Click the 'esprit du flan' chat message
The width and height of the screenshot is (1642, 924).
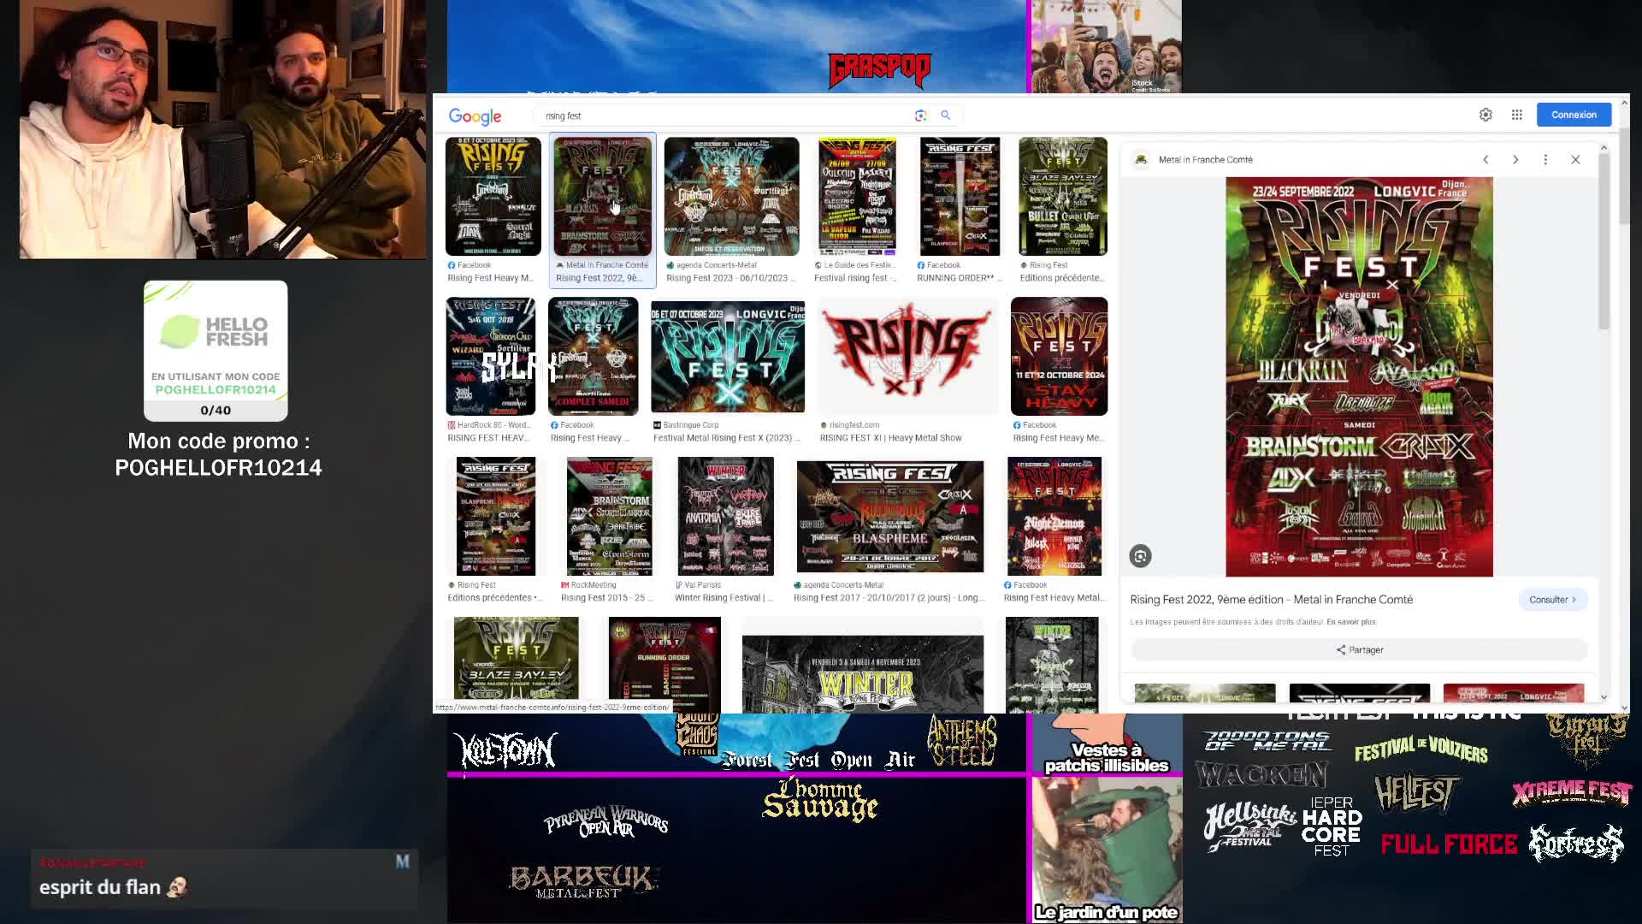click(x=112, y=887)
